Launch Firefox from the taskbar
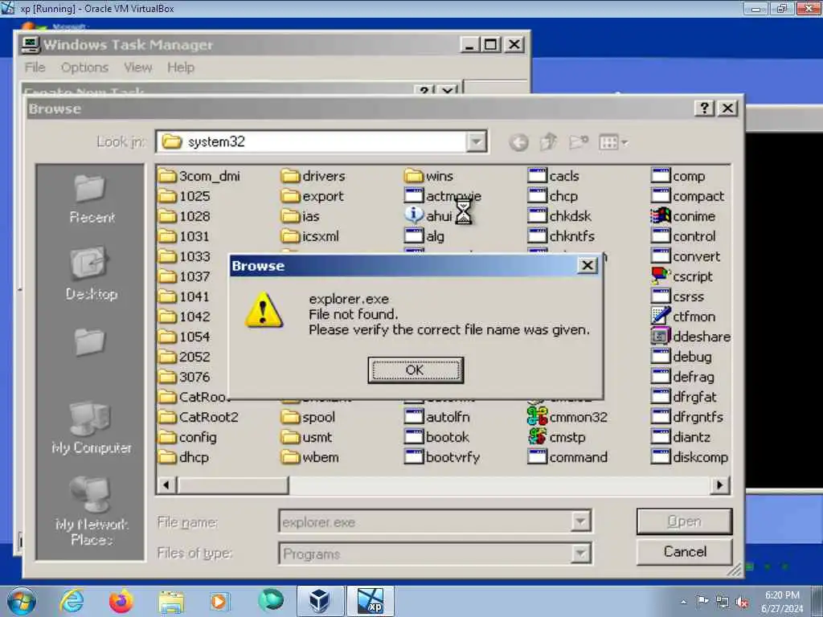 [x=121, y=601]
